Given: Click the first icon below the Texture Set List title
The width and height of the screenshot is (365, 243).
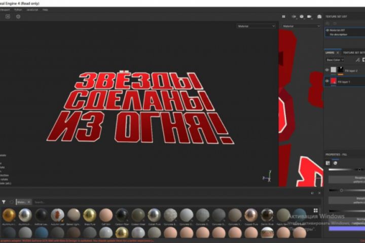Looking at the screenshot, I should [327, 23].
